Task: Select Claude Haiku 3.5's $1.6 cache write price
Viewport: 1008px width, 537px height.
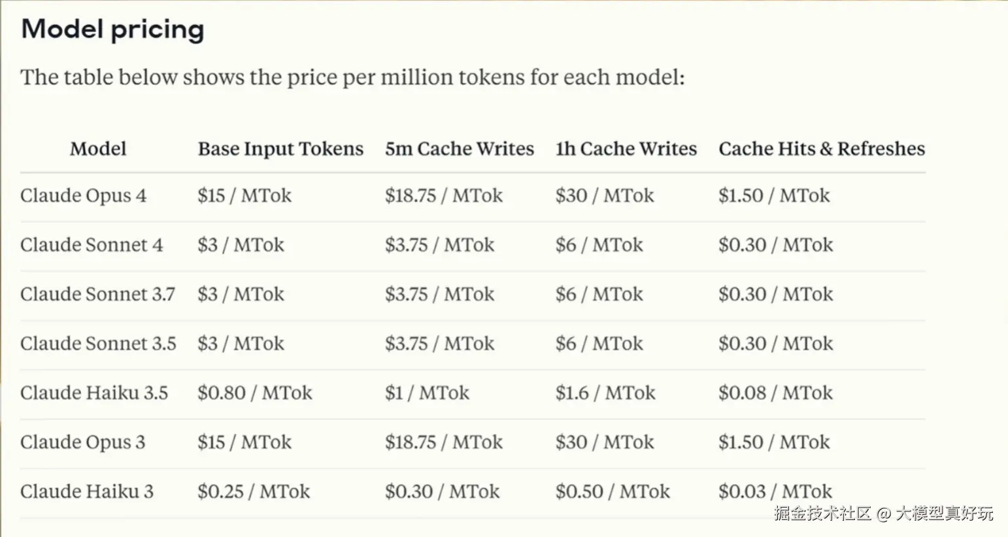Action: pos(605,393)
